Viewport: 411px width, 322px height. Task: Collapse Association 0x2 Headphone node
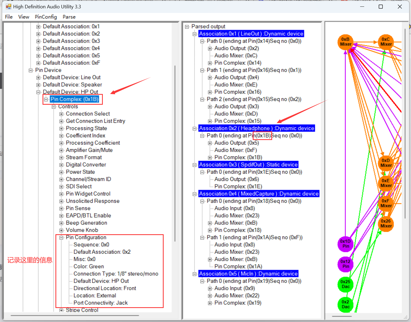point(194,129)
